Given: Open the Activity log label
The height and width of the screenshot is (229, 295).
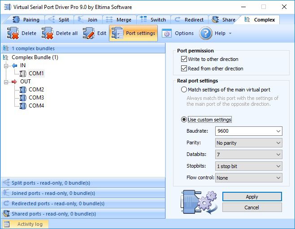Looking at the screenshot, I should [30, 224].
